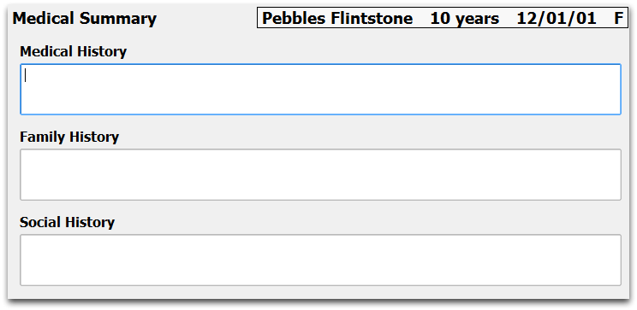Click the gender indicator F

point(618,18)
